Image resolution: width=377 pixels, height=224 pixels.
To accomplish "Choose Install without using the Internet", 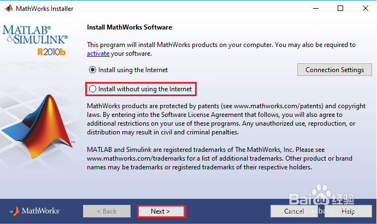I will 93,89.
